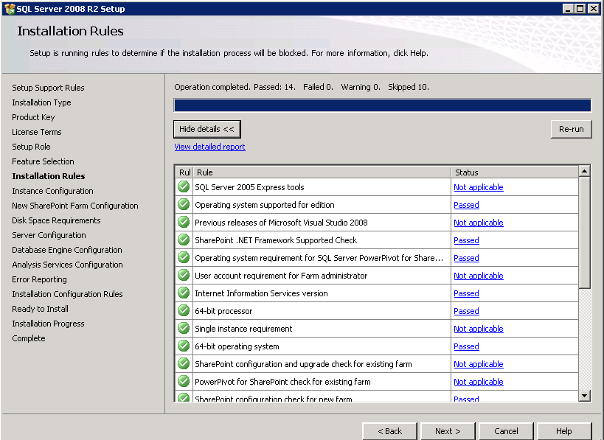604x440 pixels.
Task: Select Disk Space Requirements step in sidebar
Action: click(56, 220)
